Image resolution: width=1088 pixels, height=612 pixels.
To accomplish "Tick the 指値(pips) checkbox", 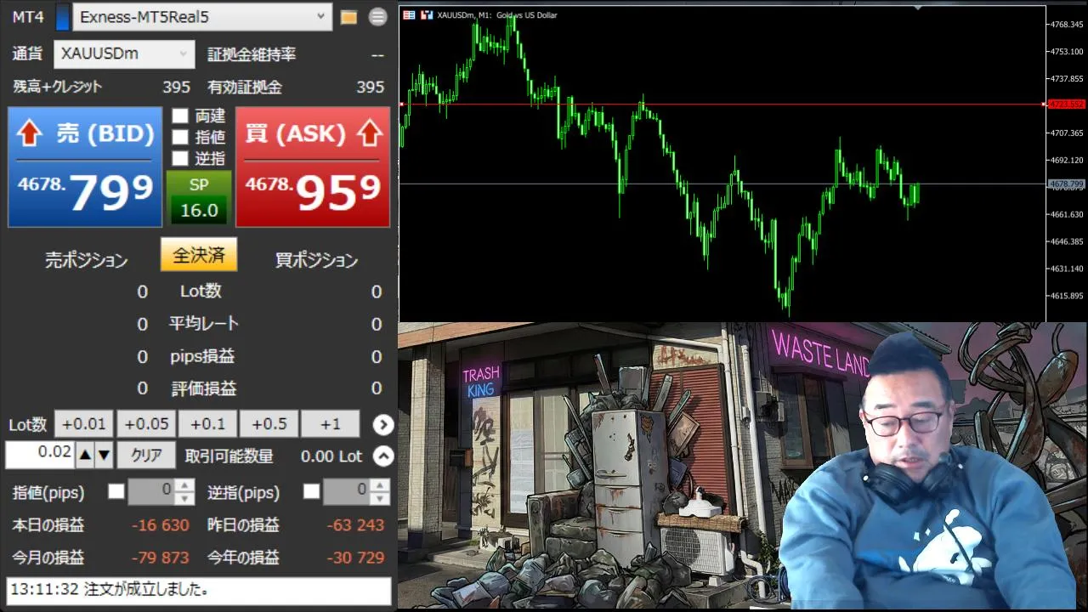I will click(116, 491).
